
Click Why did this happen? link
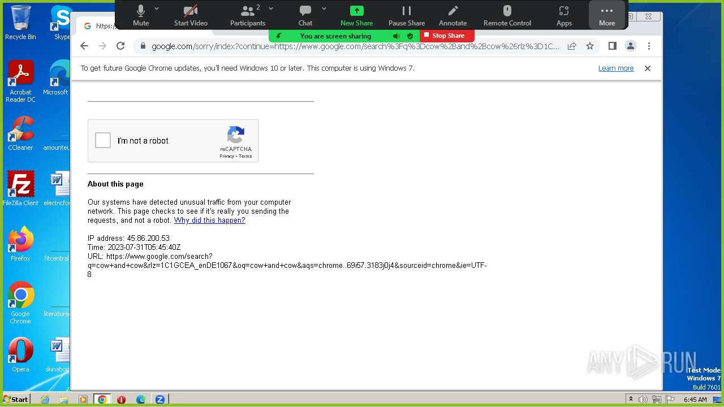[209, 220]
